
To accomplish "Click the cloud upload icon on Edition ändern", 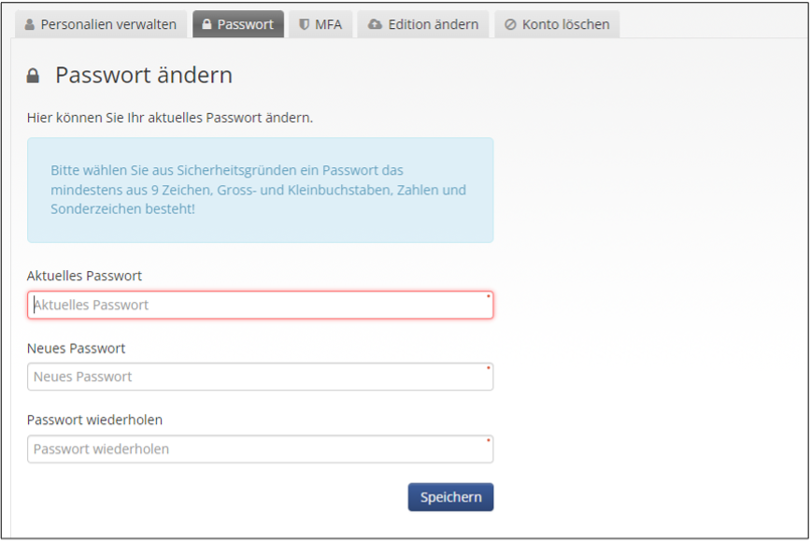I will click(x=375, y=24).
